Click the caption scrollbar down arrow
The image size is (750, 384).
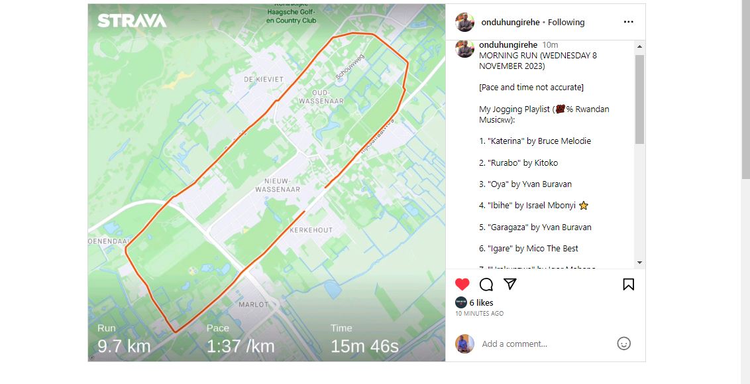coord(639,263)
